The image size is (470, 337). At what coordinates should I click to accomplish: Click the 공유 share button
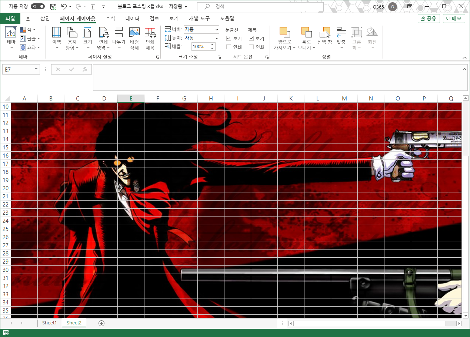(429, 19)
